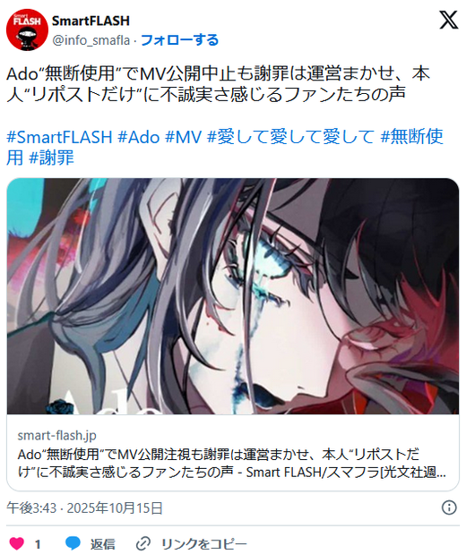Click the reply speech bubble icon
Screen dimensions: 466x554
pos(73,543)
